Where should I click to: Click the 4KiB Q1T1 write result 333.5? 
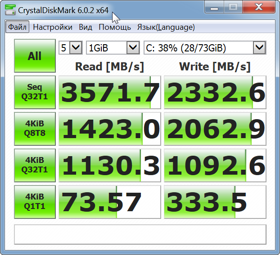[x=215, y=202]
